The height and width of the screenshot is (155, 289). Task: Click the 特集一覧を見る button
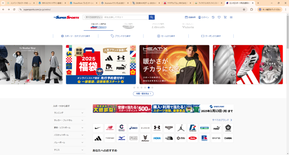(143, 94)
